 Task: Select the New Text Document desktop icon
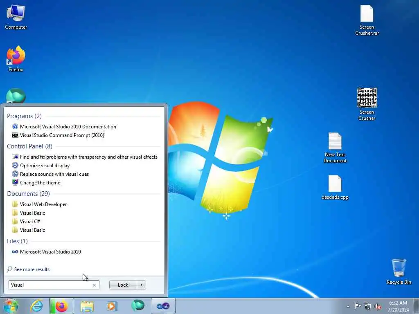[x=335, y=148]
